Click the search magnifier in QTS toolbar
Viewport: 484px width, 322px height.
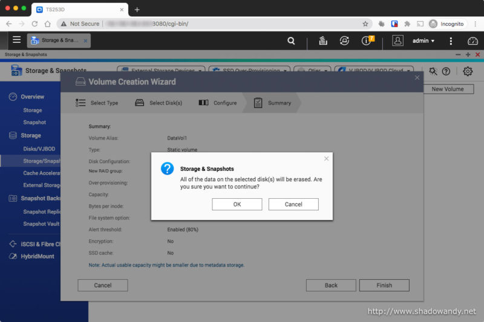(x=291, y=41)
